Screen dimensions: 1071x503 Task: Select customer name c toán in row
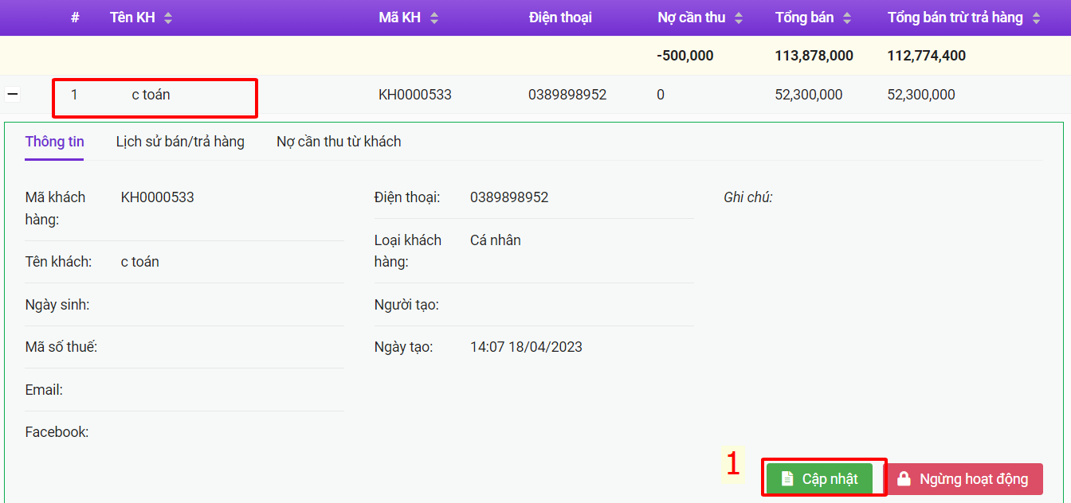point(151,95)
